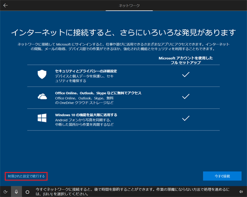Click the 今すぐ接続 button
The image size is (247, 197).
222,176
